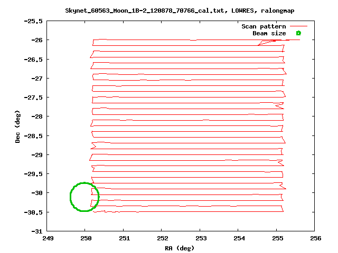Click x-axis tick label 249
This screenshot has height=253, width=338.
click(48, 238)
